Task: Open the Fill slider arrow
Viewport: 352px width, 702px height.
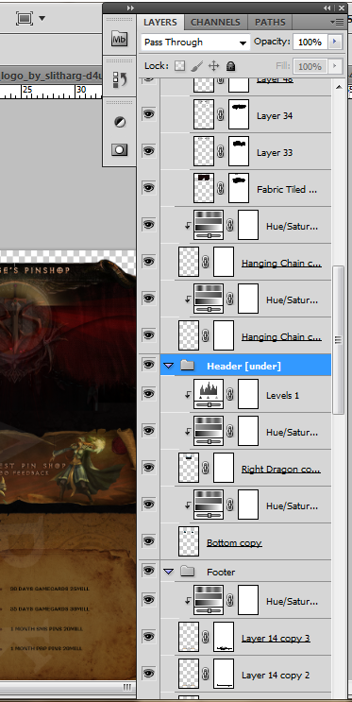Action: point(335,66)
